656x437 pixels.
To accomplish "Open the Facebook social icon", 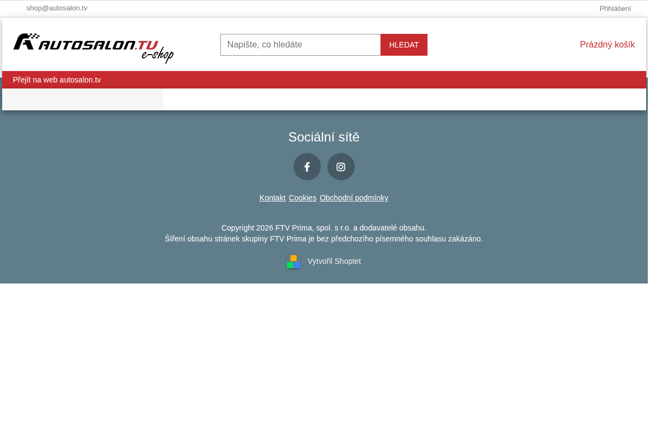I will (x=307, y=167).
